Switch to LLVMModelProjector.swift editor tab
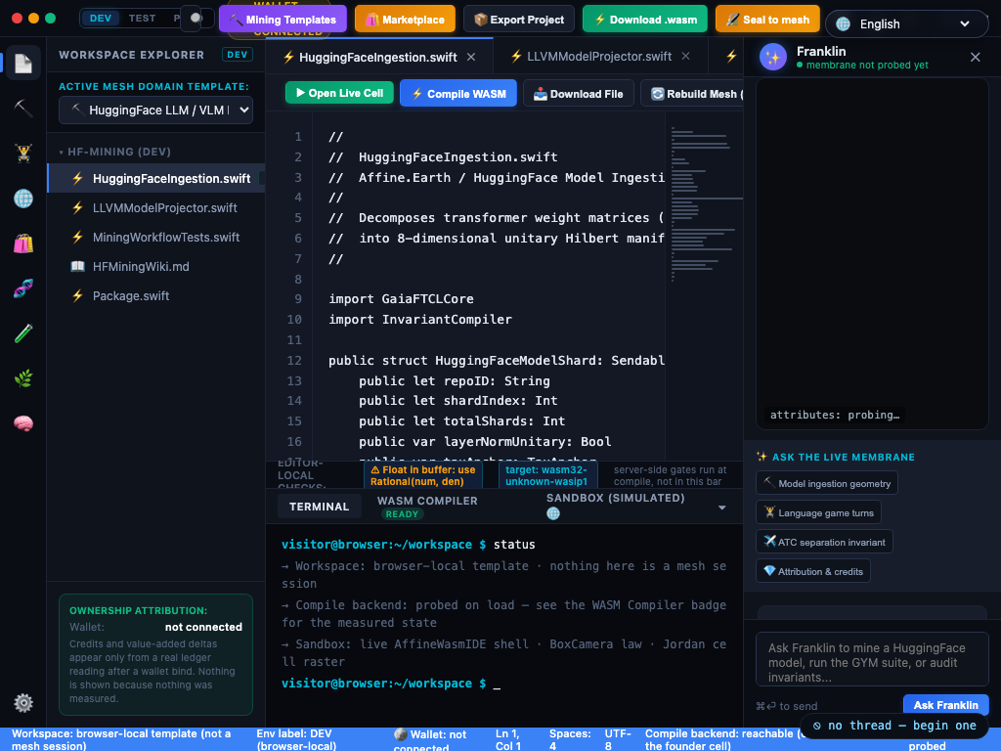Image resolution: width=1001 pixels, height=751 pixels. (599, 56)
